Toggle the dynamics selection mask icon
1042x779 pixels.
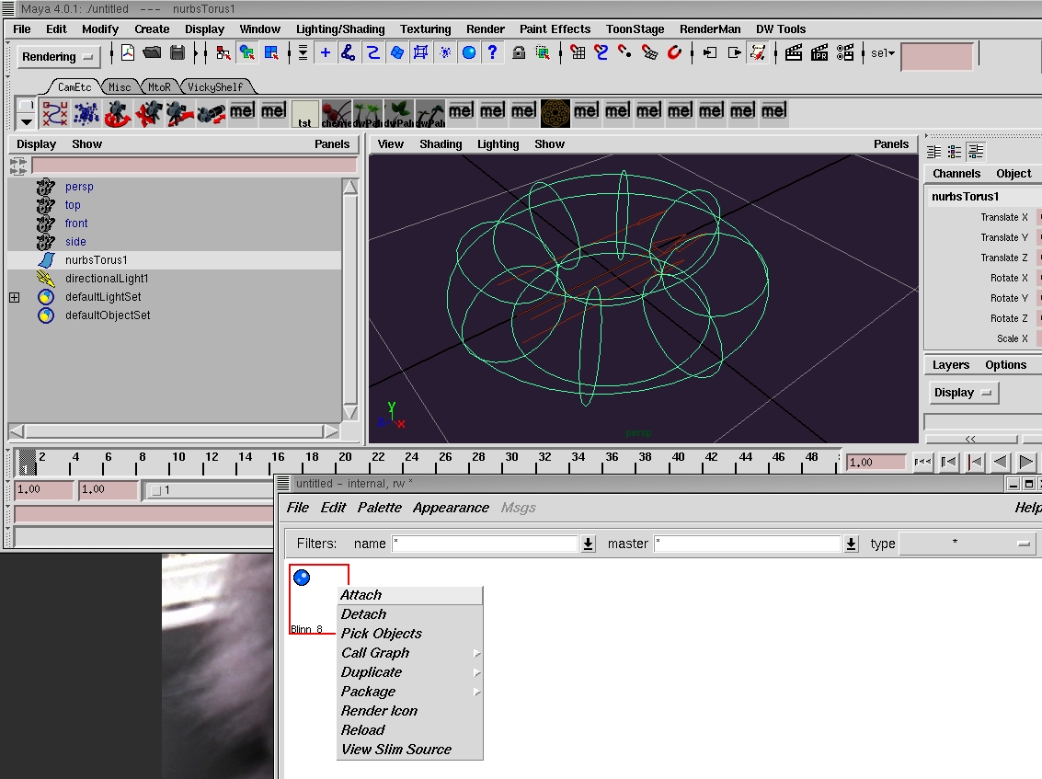[x=444, y=52]
